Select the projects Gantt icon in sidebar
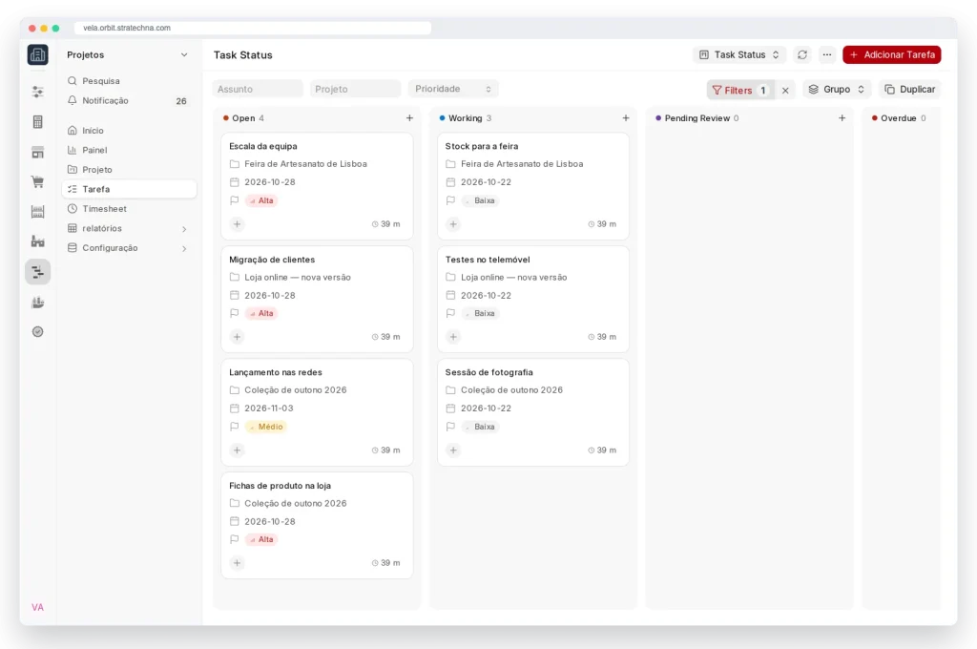Viewport: 977px width, 649px height. tap(38, 272)
